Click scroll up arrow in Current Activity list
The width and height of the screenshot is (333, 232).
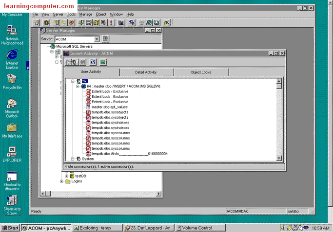pos(279,81)
